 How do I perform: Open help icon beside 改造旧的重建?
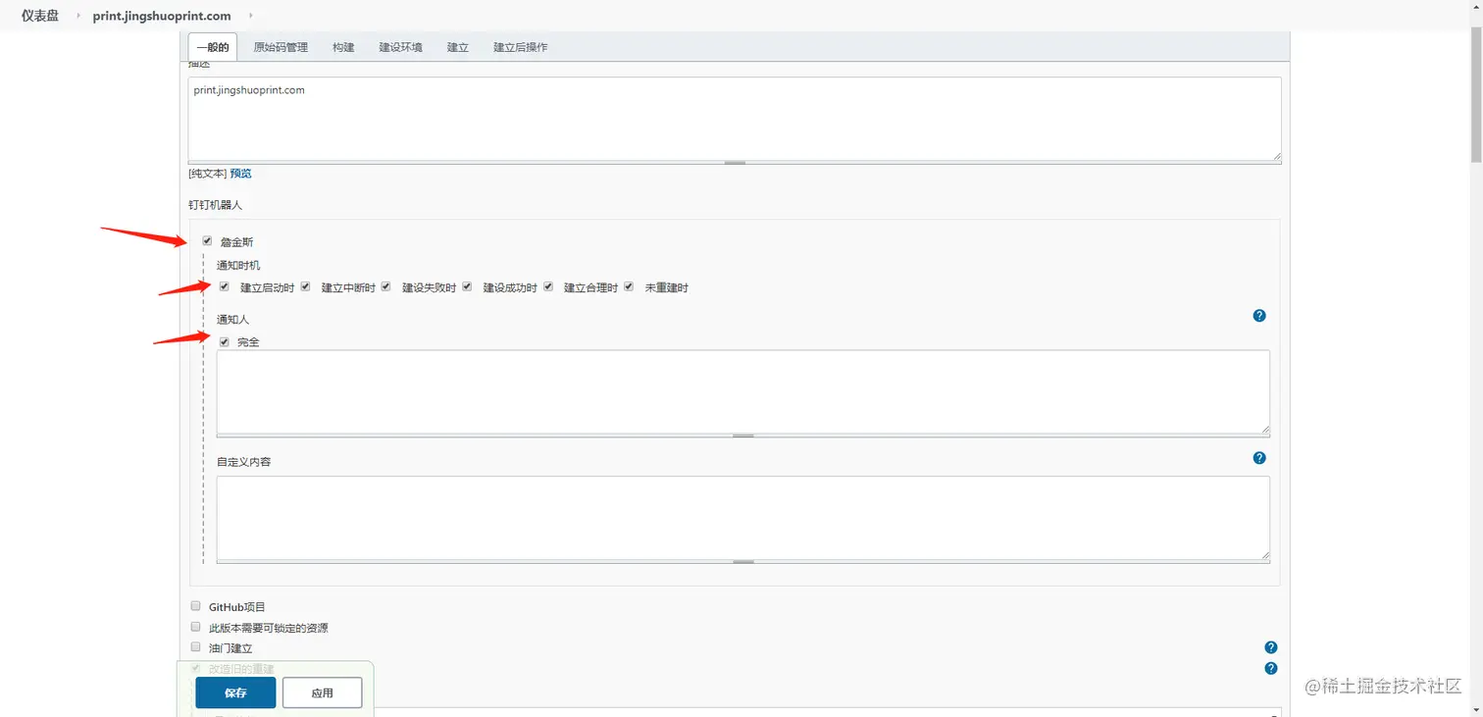pyautogui.click(x=1271, y=668)
